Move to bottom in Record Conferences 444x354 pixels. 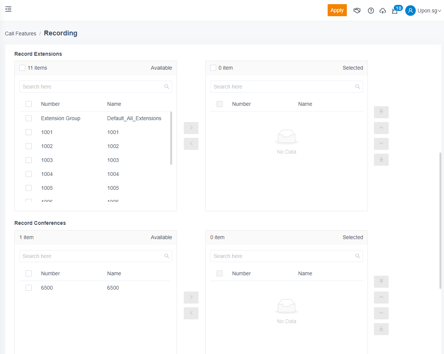pos(381,329)
